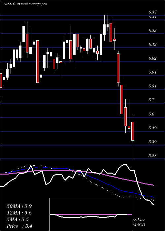Select the 6.12 price axis label
The height and width of the screenshot is (231, 165).
point(152,44)
